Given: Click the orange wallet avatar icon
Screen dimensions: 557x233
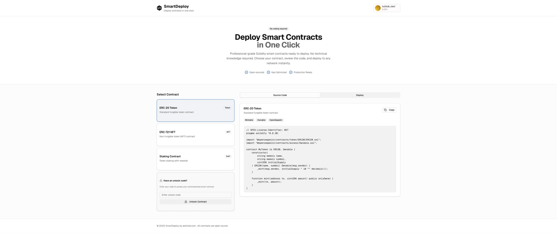Looking at the screenshot, I should [378, 8].
